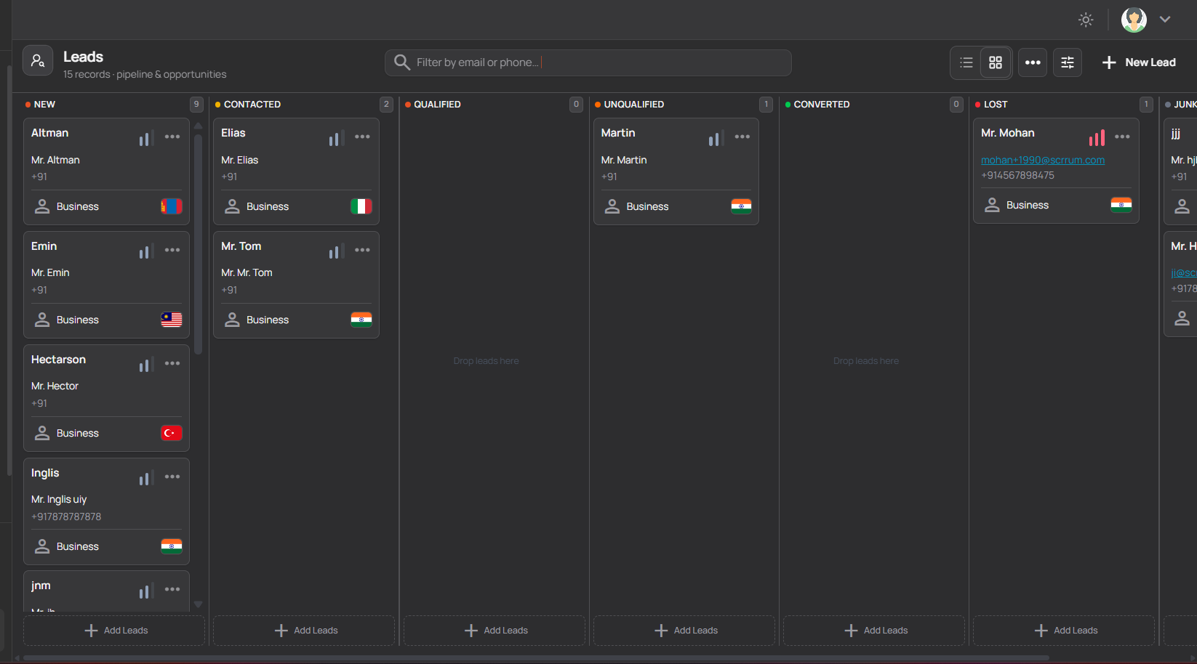
Task: Click red priority bars on Mr. Mohan card
Action: coord(1097,138)
